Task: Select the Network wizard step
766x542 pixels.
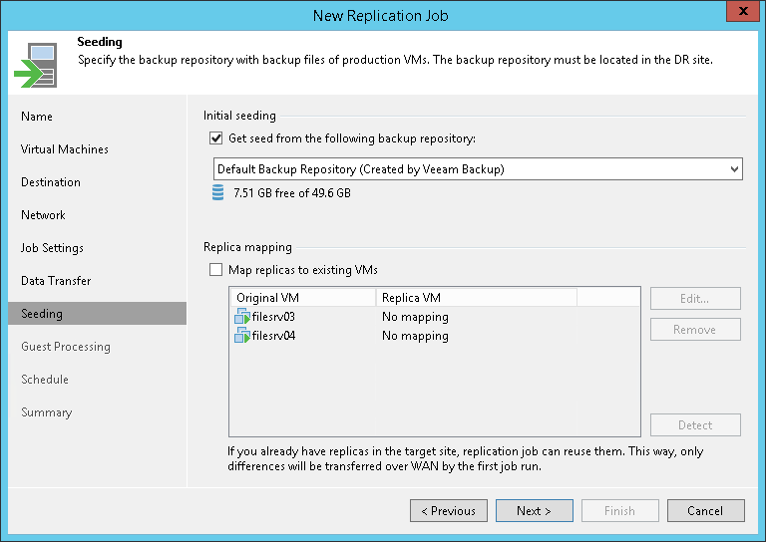Action: click(43, 215)
